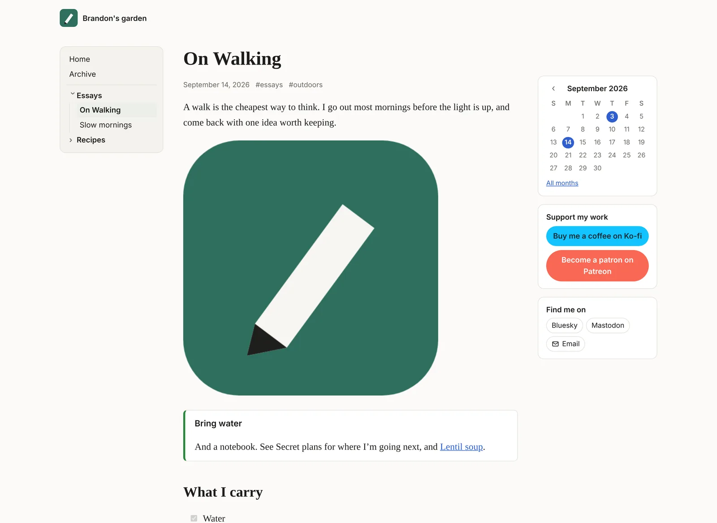Image resolution: width=717 pixels, height=523 pixels.
Task: Click Buy me a coffee on Ko-fi
Action: 597,236
